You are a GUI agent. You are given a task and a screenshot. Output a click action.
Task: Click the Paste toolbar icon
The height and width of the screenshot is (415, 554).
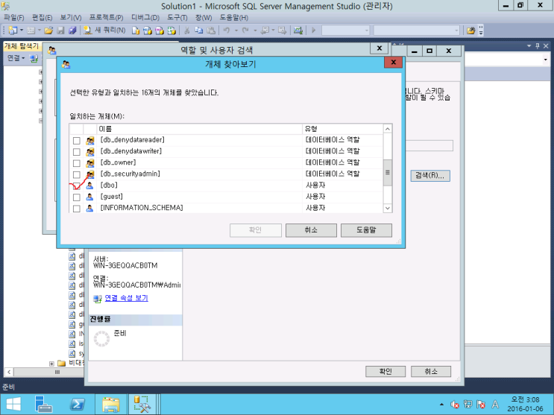211,31
